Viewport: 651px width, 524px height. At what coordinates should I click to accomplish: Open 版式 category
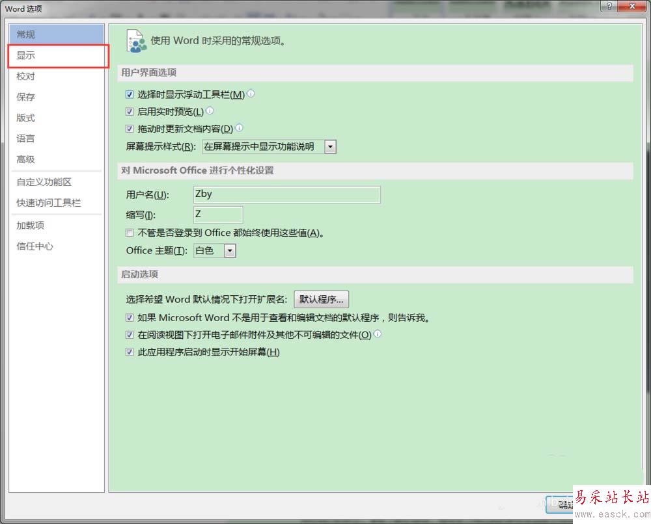click(57, 118)
